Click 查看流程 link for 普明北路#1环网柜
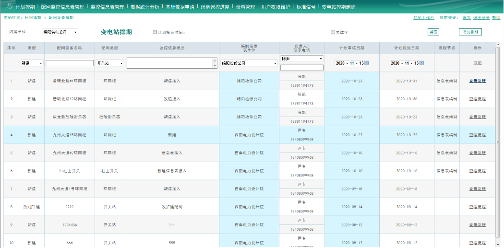This screenshot has height=248, width=504. pyautogui.click(x=477, y=81)
